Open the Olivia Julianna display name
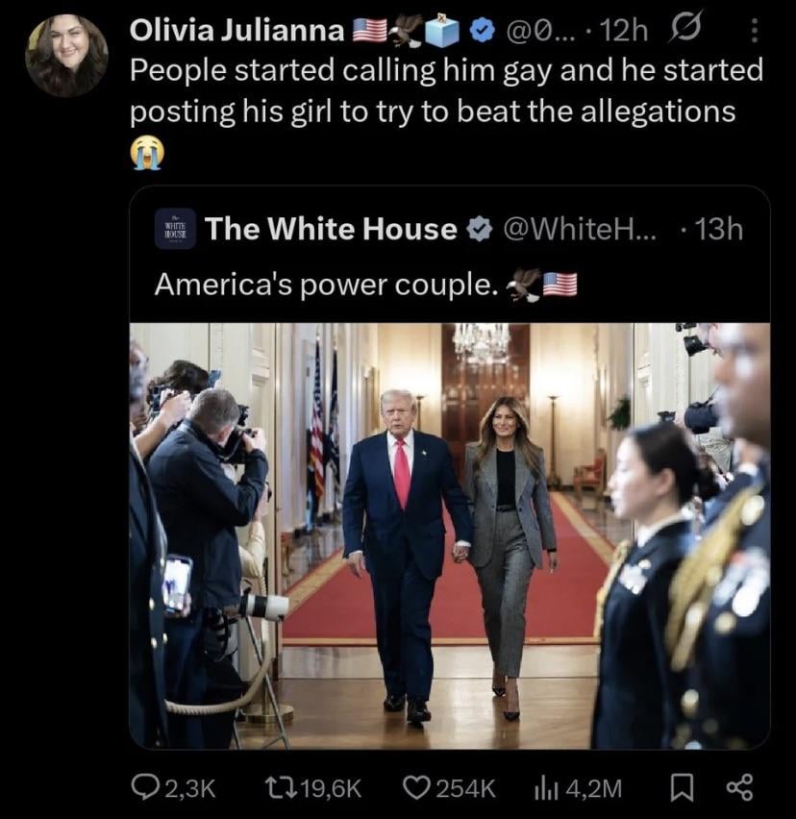The width and height of the screenshot is (796, 819). pos(237,32)
